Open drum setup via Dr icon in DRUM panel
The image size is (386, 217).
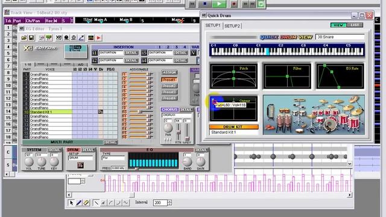(80, 165)
